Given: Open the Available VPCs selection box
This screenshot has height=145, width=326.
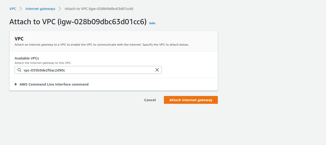Looking at the screenshot, I should point(88,70).
